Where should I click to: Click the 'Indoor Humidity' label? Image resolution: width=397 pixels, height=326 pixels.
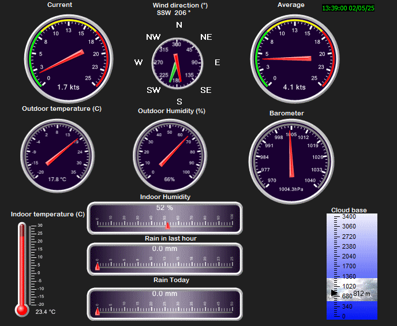pos(166,197)
